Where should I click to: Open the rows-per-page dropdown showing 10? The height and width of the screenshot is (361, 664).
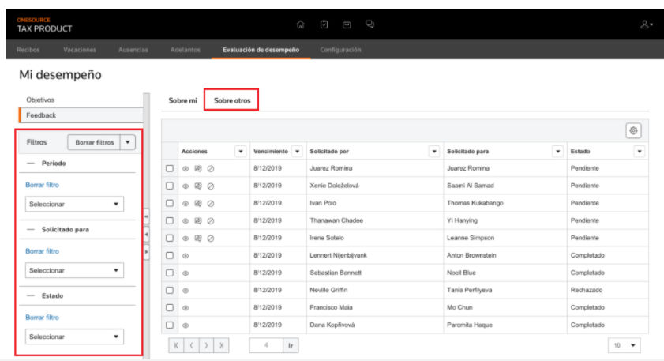click(x=625, y=345)
